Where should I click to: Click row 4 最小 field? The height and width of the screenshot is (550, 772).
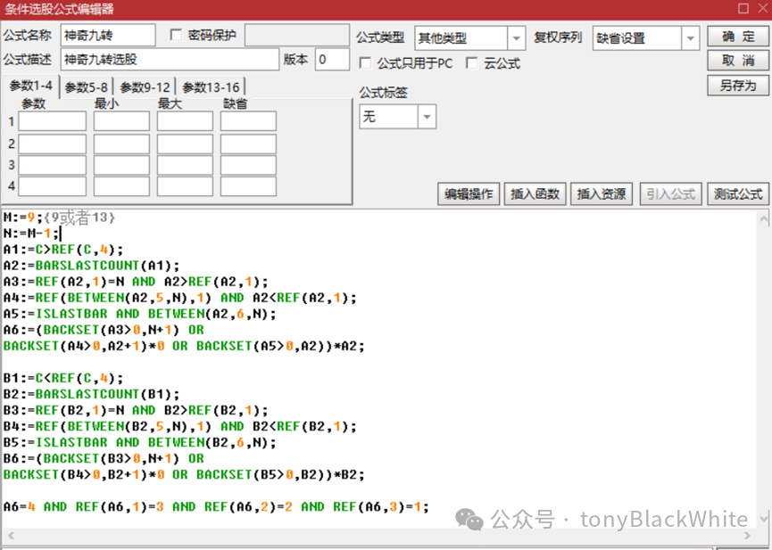click(121, 186)
